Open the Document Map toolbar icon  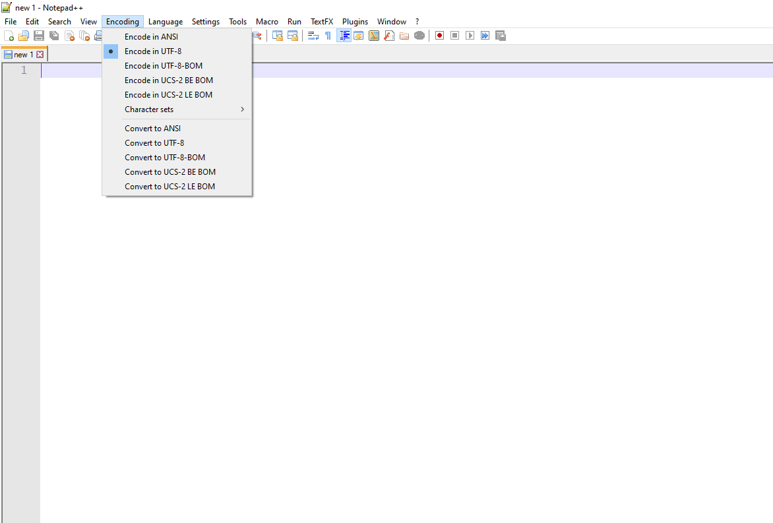pyautogui.click(x=374, y=36)
